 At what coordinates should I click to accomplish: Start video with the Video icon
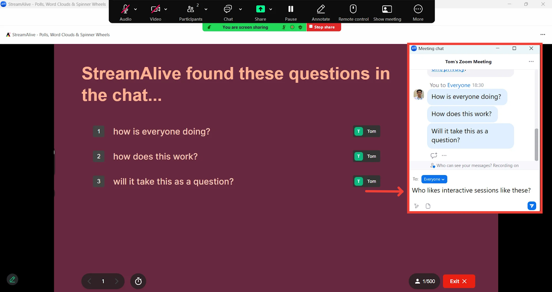156,9
